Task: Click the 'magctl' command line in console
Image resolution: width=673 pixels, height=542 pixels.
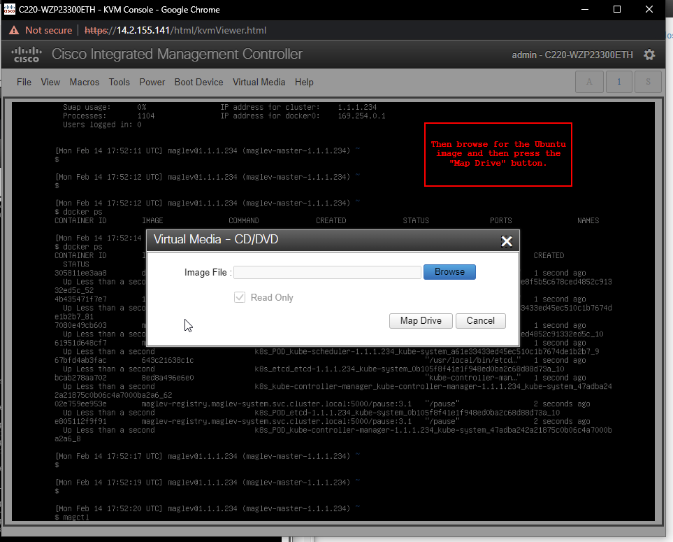Action: tap(72, 517)
